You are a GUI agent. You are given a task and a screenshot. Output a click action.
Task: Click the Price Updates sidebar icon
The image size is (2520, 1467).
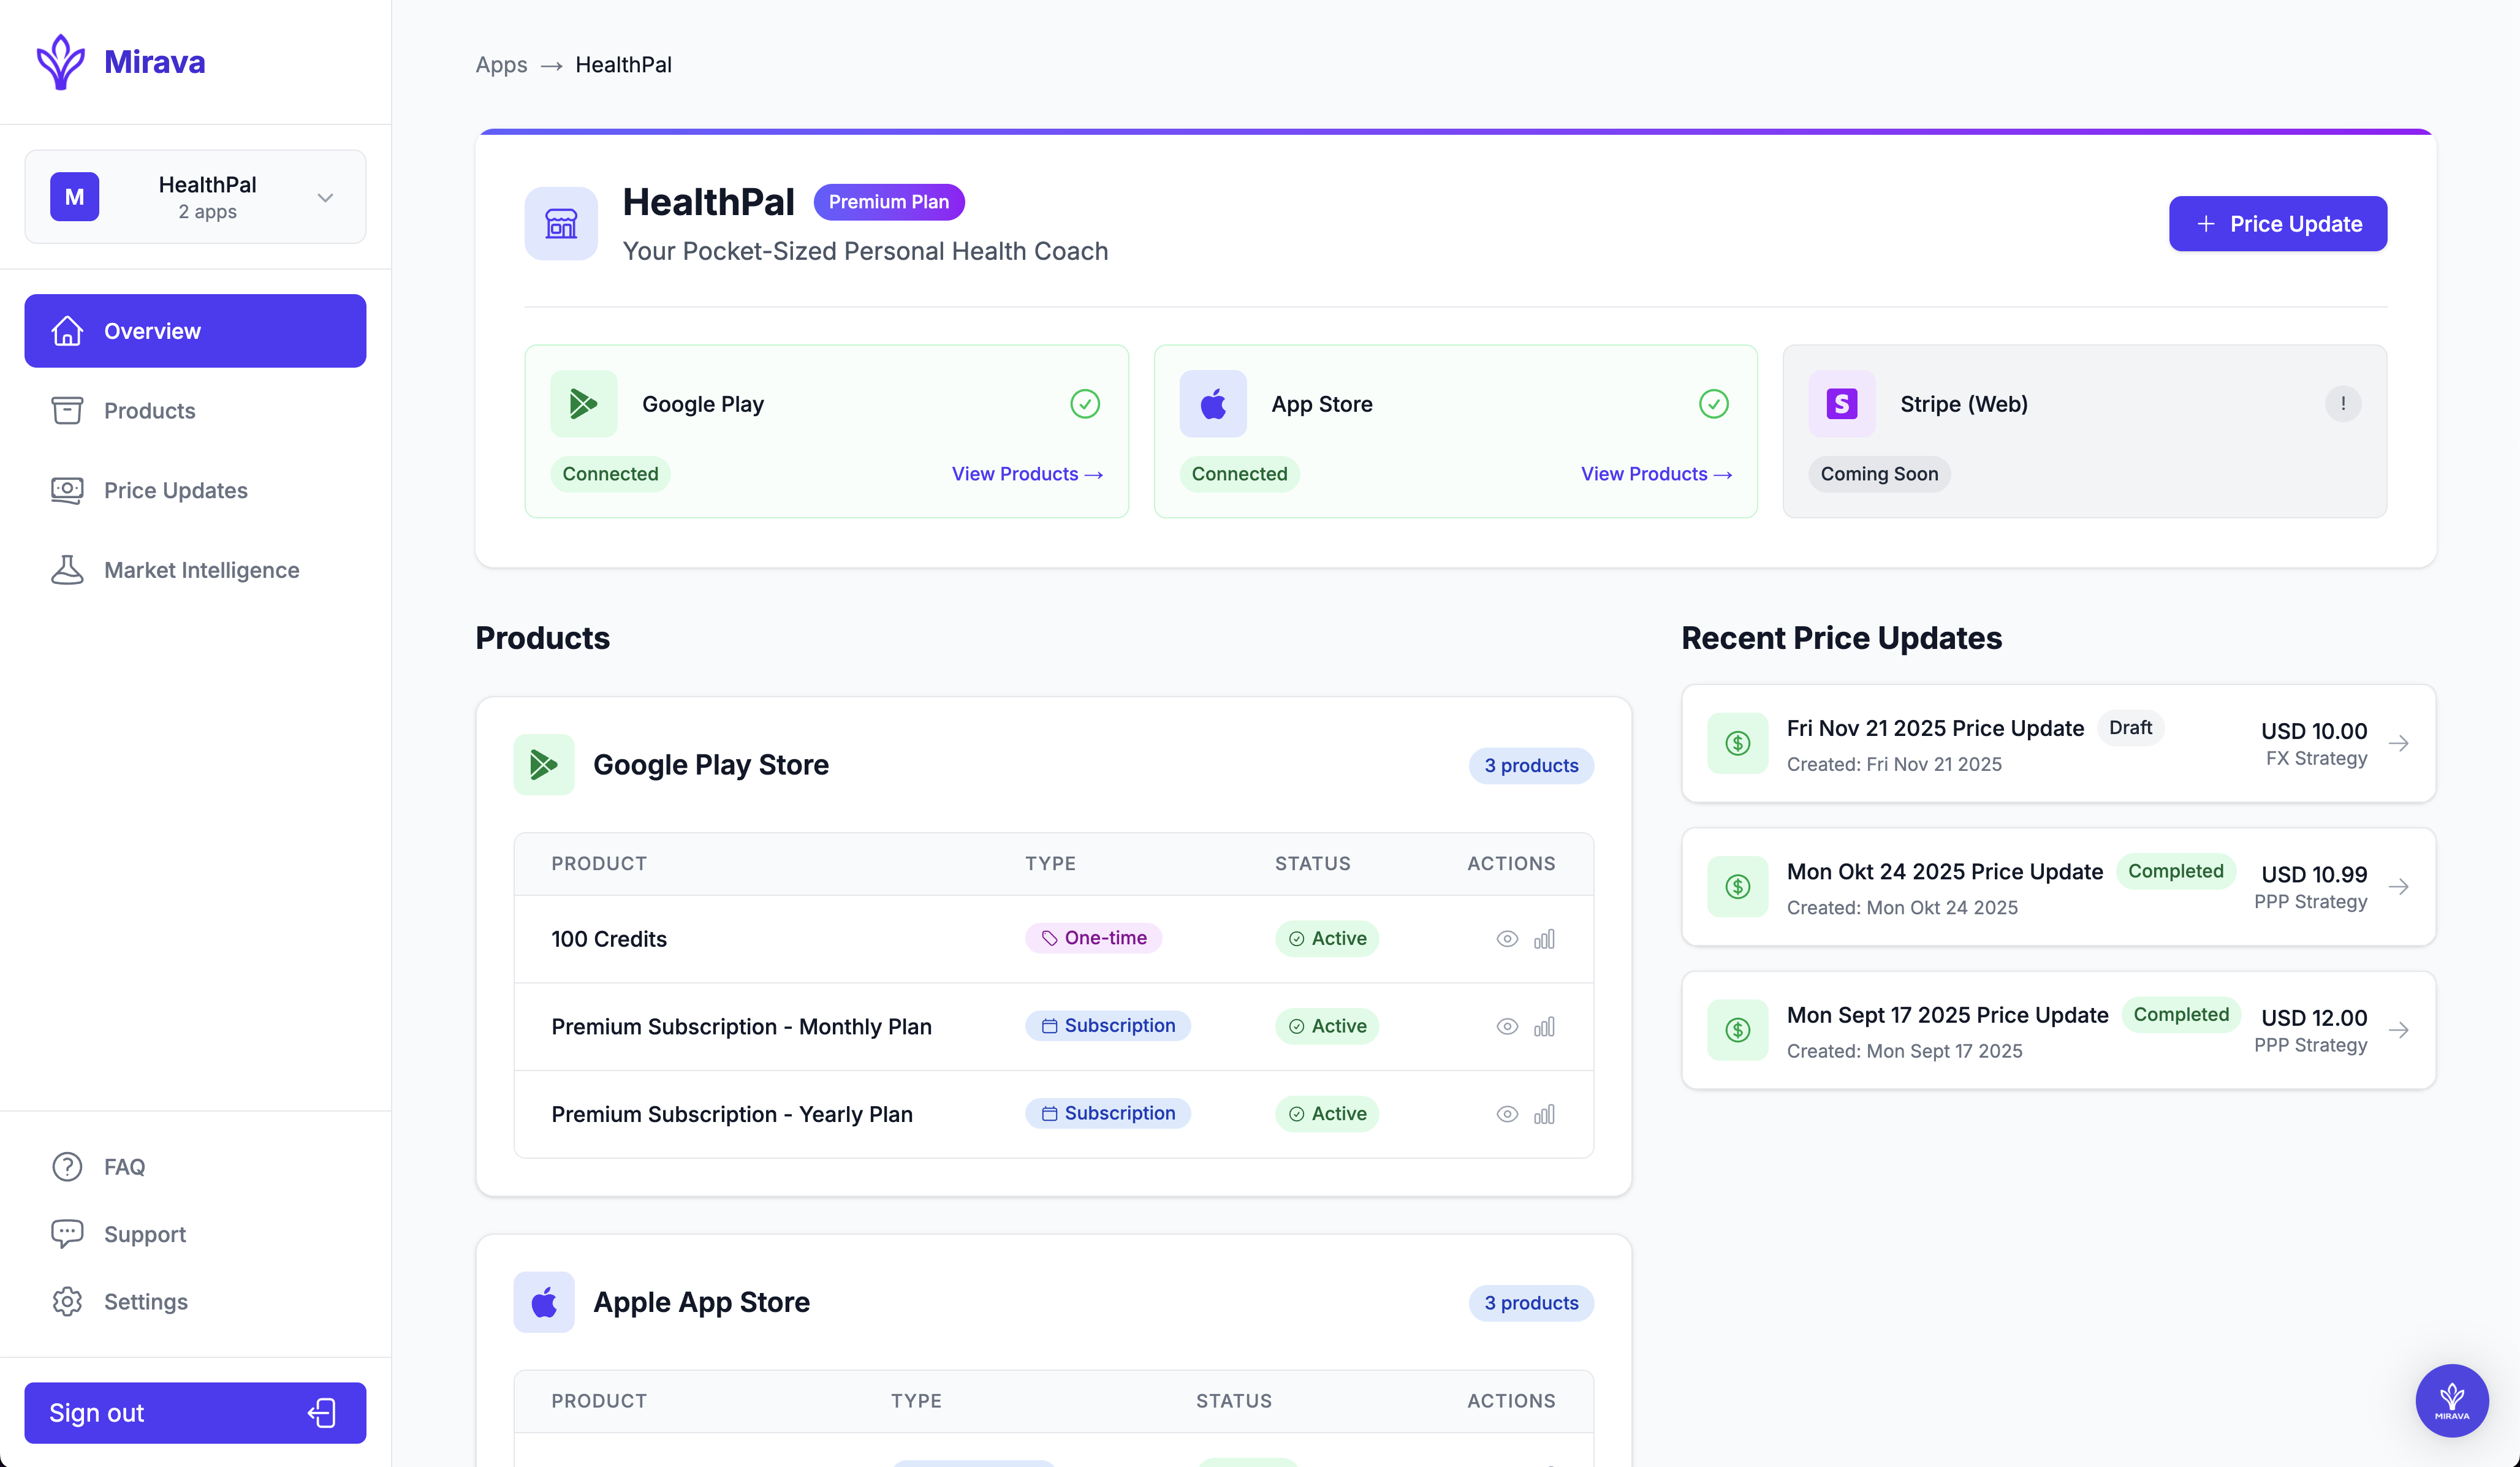[x=66, y=490]
